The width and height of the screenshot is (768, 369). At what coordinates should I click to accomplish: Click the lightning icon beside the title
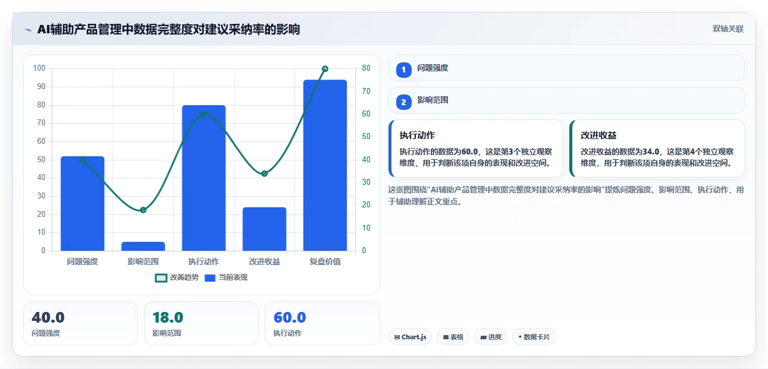click(x=28, y=30)
